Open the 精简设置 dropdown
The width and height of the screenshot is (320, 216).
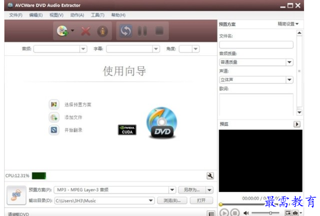coord(288,24)
